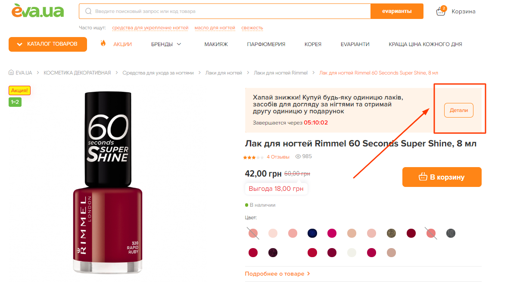Select the navy blue color swatch

point(312,233)
